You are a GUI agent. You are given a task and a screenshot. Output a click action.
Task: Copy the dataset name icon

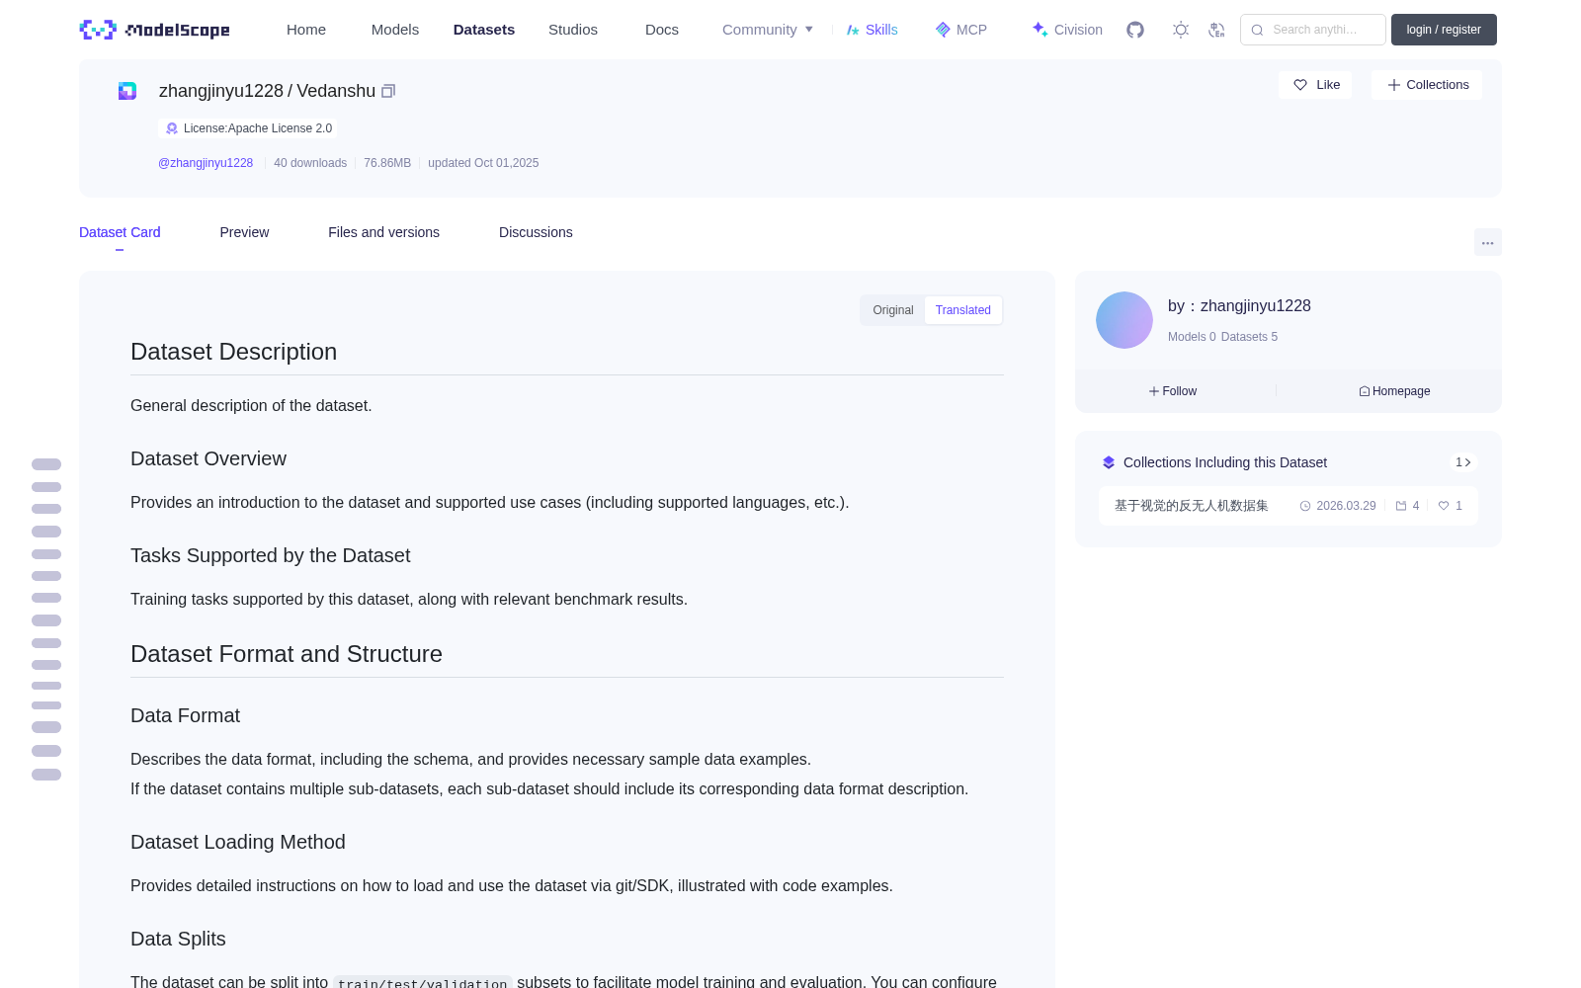coord(388,91)
